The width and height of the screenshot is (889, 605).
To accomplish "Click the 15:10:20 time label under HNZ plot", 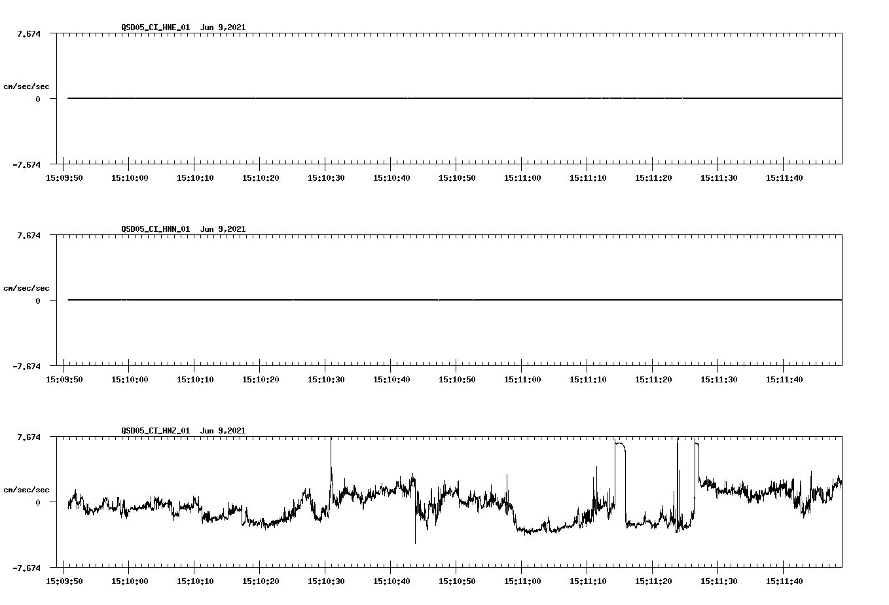I will point(261,581).
